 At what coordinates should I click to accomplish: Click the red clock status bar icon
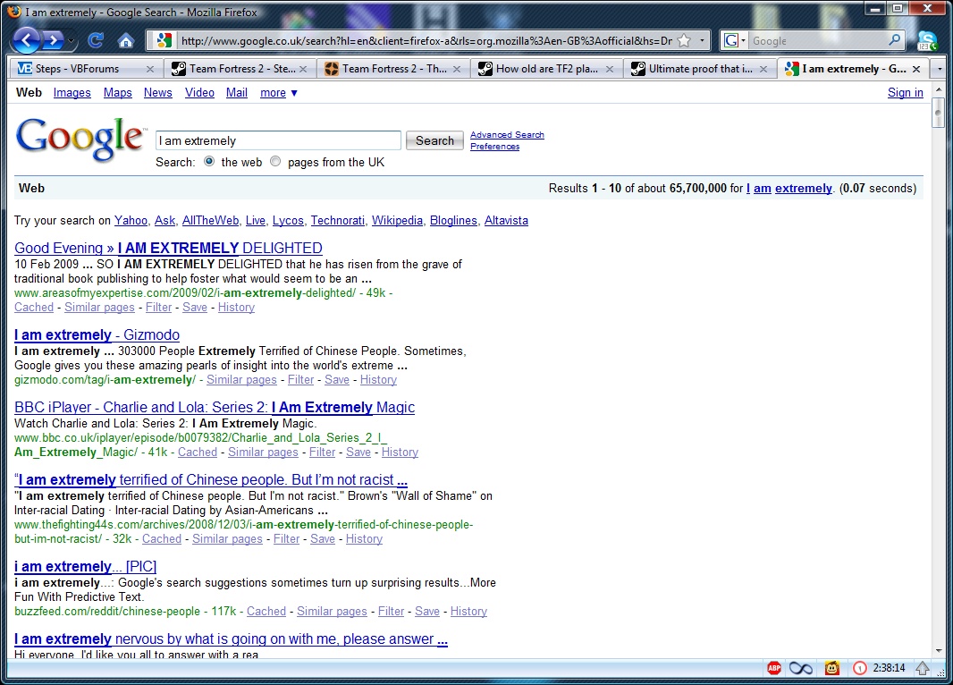pos(859,668)
